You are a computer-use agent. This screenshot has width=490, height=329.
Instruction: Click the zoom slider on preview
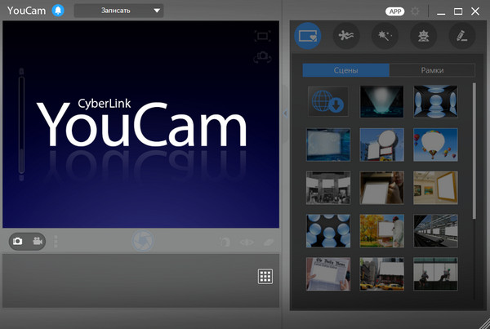pyautogui.click(x=21, y=125)
